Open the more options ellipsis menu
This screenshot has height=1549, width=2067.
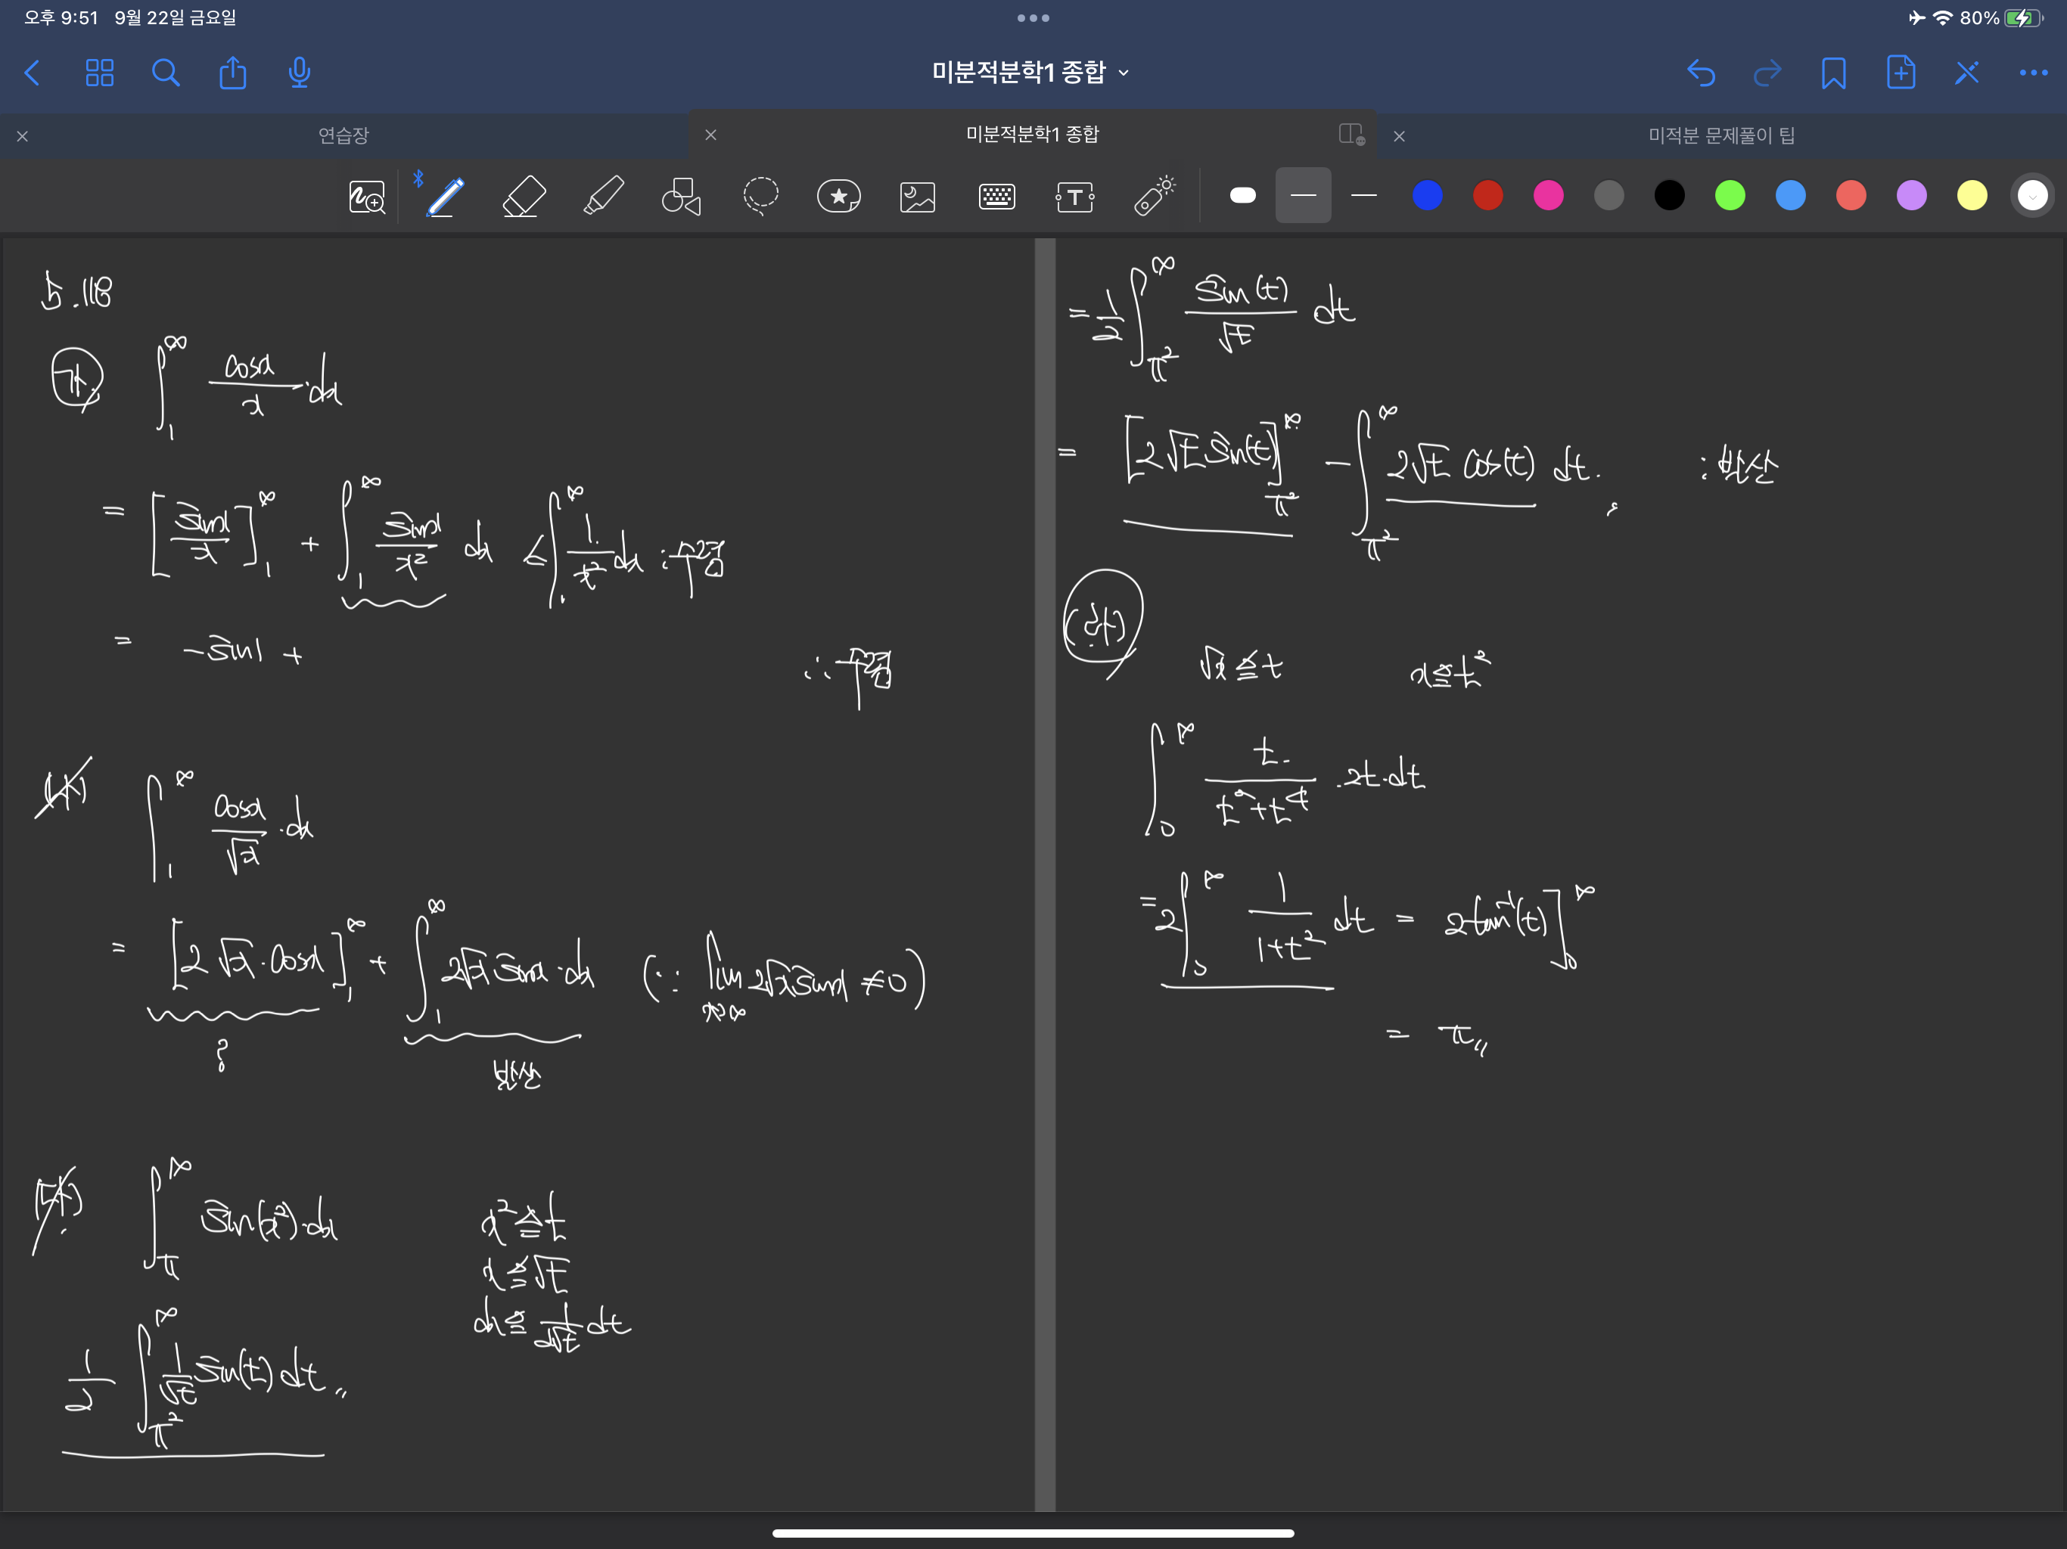click(x=2032, y=73)
